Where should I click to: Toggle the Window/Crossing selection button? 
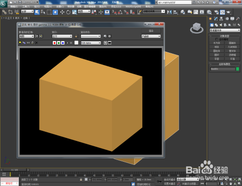pos(55,12)
